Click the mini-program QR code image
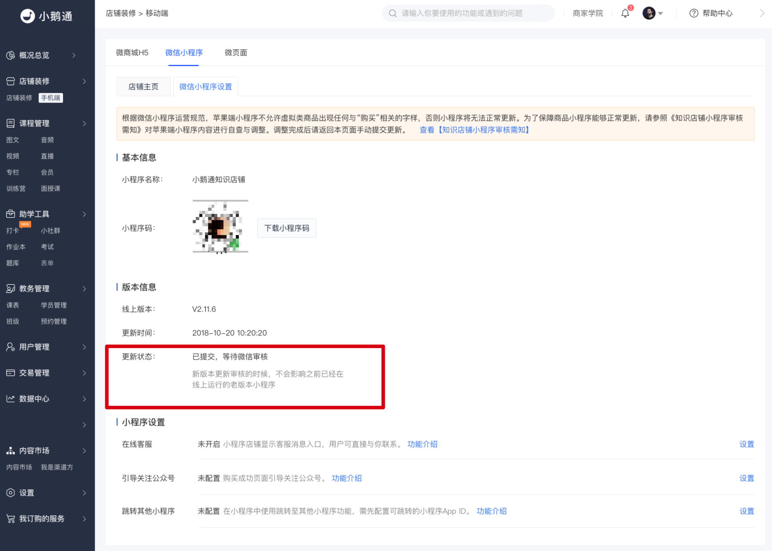 click(220, 227)
